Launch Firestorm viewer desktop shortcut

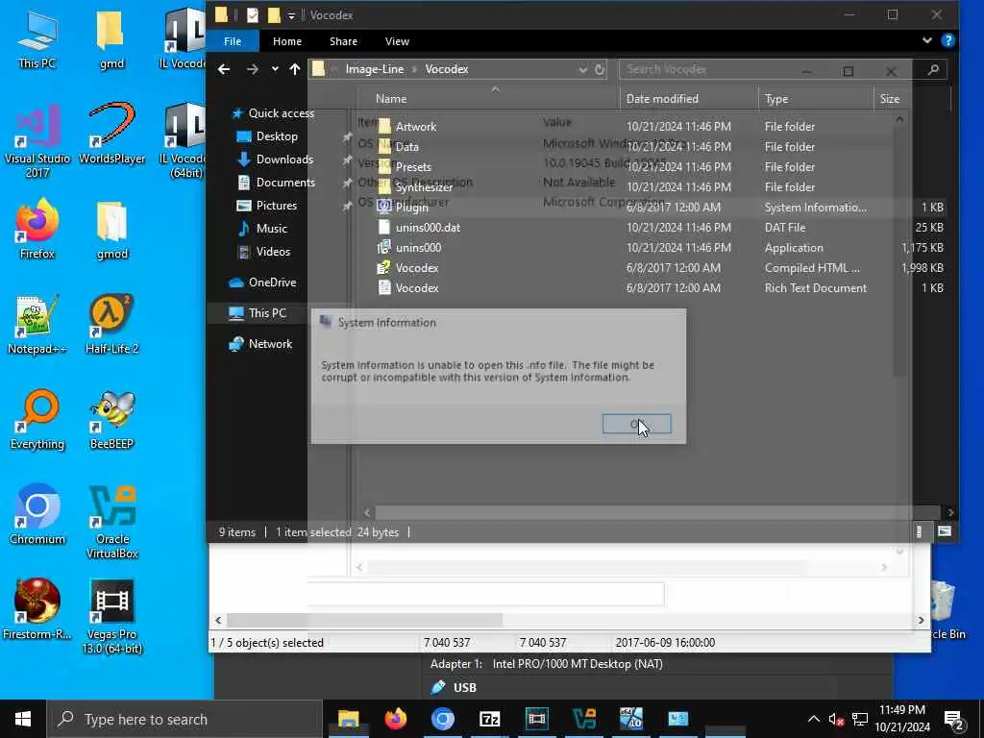37,609
